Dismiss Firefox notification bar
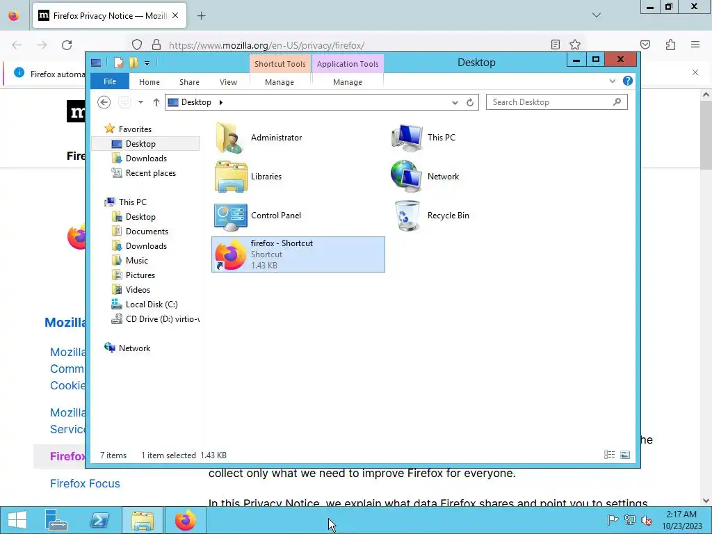The height and width of the screenshot is (534, 712). click(695, 72)
